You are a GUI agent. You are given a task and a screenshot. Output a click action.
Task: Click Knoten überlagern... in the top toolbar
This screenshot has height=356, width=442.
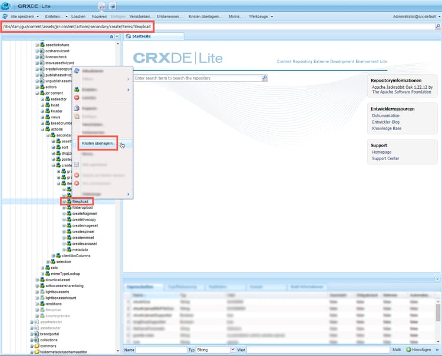pyautogui.click(x=204, y=16)
